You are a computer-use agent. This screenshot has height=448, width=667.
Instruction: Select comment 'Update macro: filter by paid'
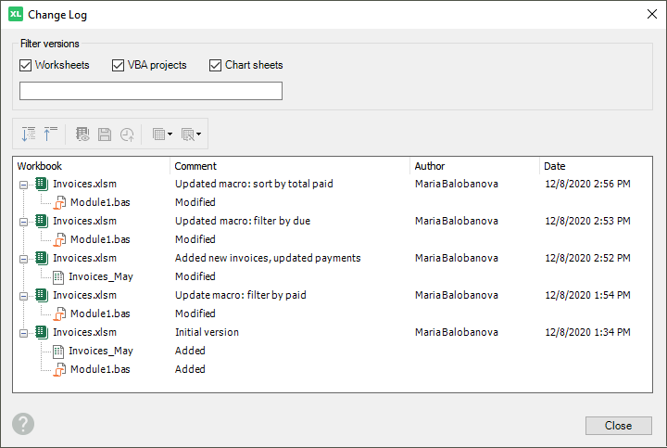[x=240, y=295]
